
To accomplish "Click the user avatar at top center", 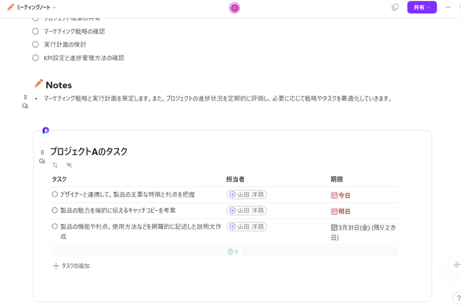I will tap(235, 8).
